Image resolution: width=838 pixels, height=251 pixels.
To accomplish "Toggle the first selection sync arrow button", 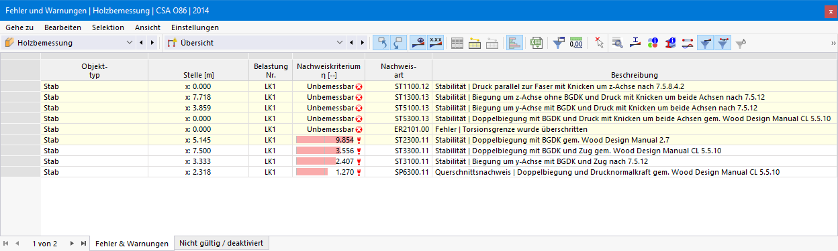I will point(381,43).
